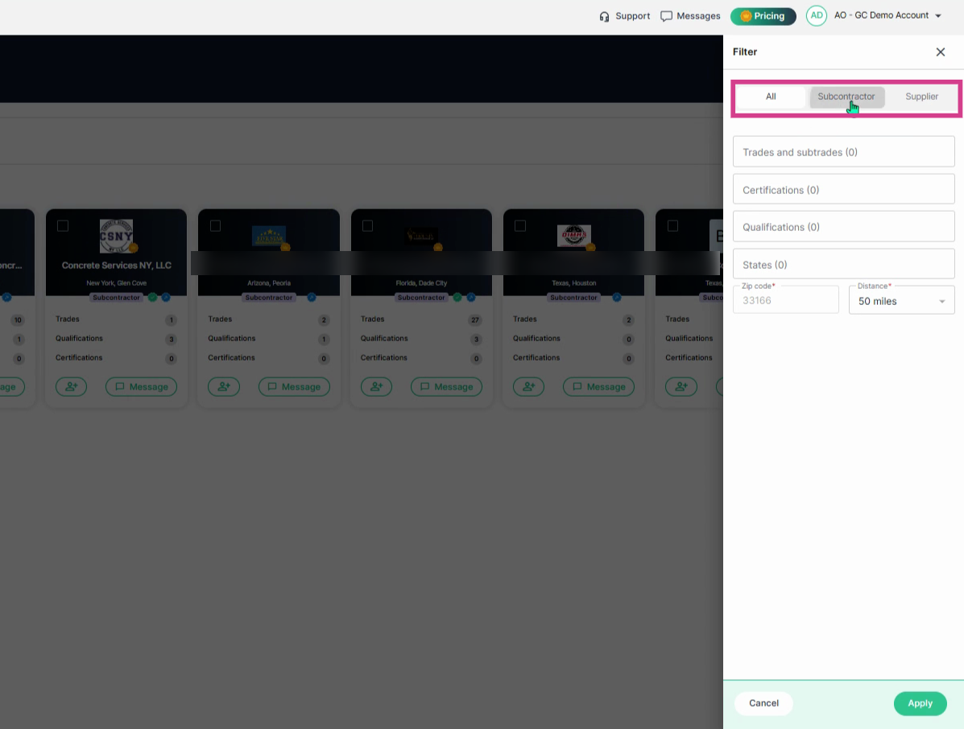Expand the GC Demo Account dropdown arrow
Viewport: 964px width, 729px height.
938,16
